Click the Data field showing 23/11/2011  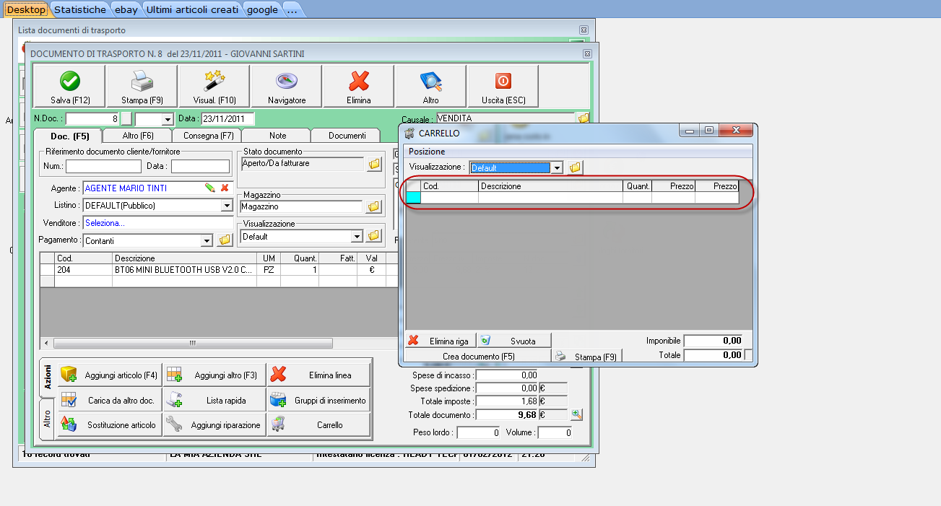click(227, 119)
